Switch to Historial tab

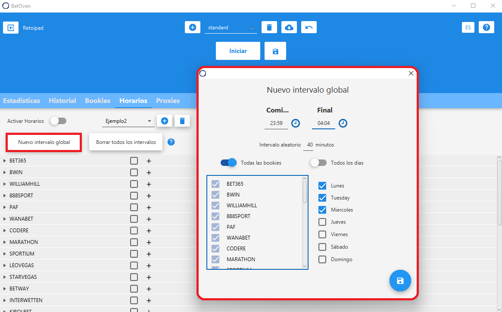pos(62,100)
